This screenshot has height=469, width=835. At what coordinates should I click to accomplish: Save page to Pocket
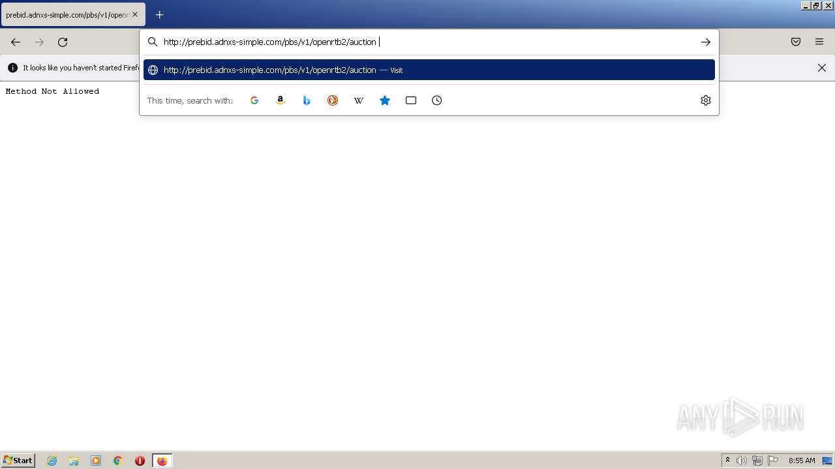[796, 42]
